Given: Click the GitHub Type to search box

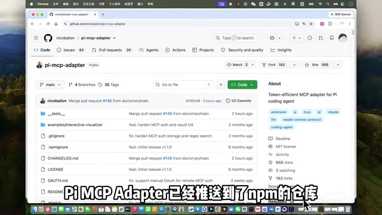Looking at the screenshot, I should tap(239, 38).
